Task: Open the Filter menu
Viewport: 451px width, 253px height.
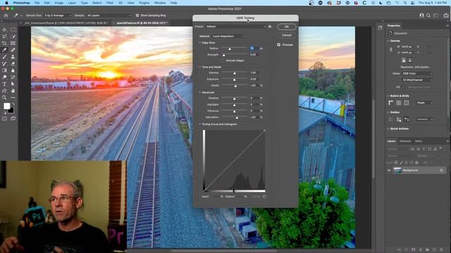Action: (110, 3)
